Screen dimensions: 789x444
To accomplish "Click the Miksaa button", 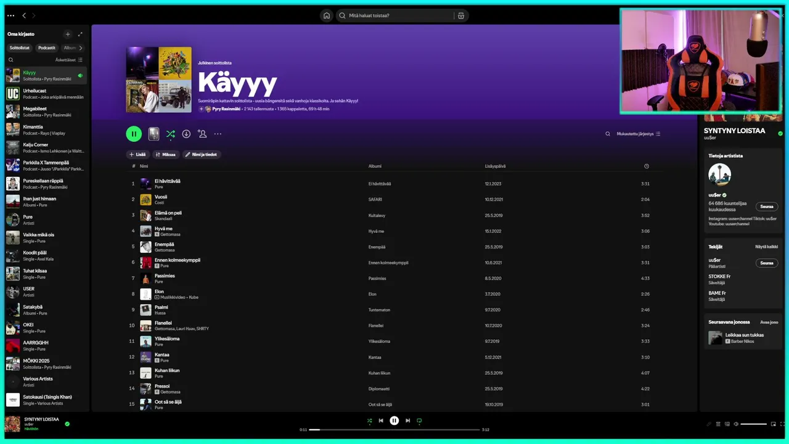I will click(165, 154).
